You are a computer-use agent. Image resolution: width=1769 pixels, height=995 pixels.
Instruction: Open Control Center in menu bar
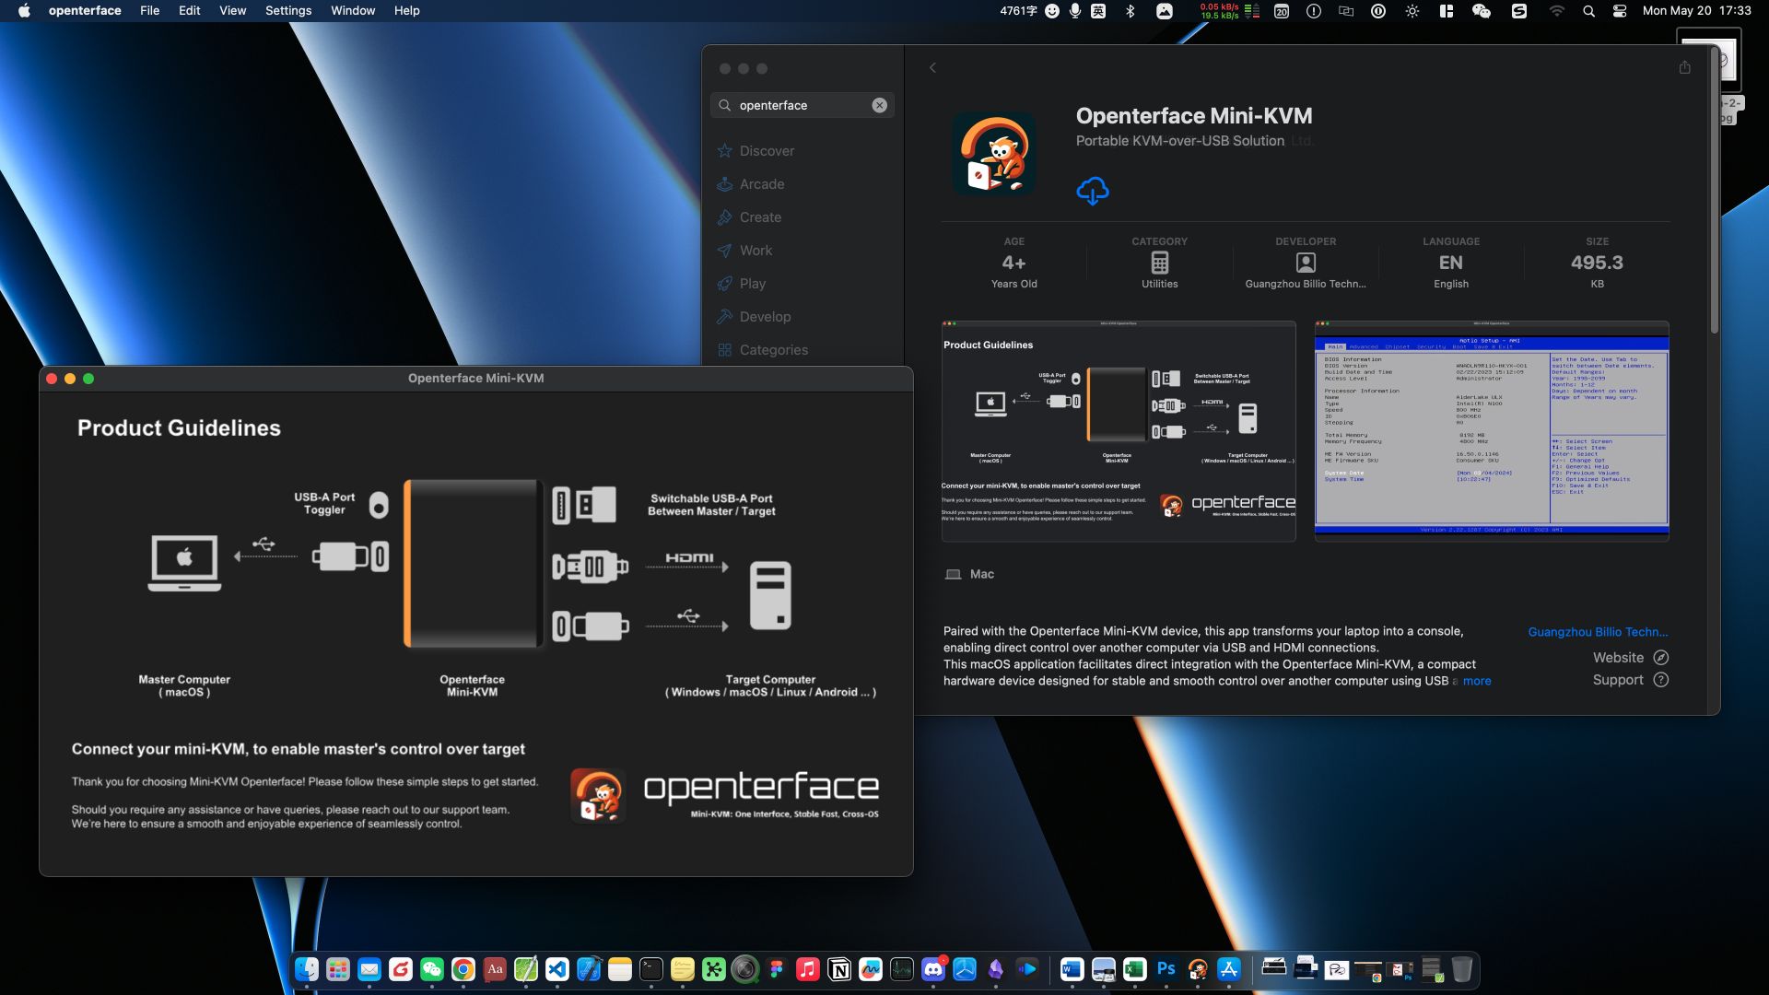coord(1620,11)
